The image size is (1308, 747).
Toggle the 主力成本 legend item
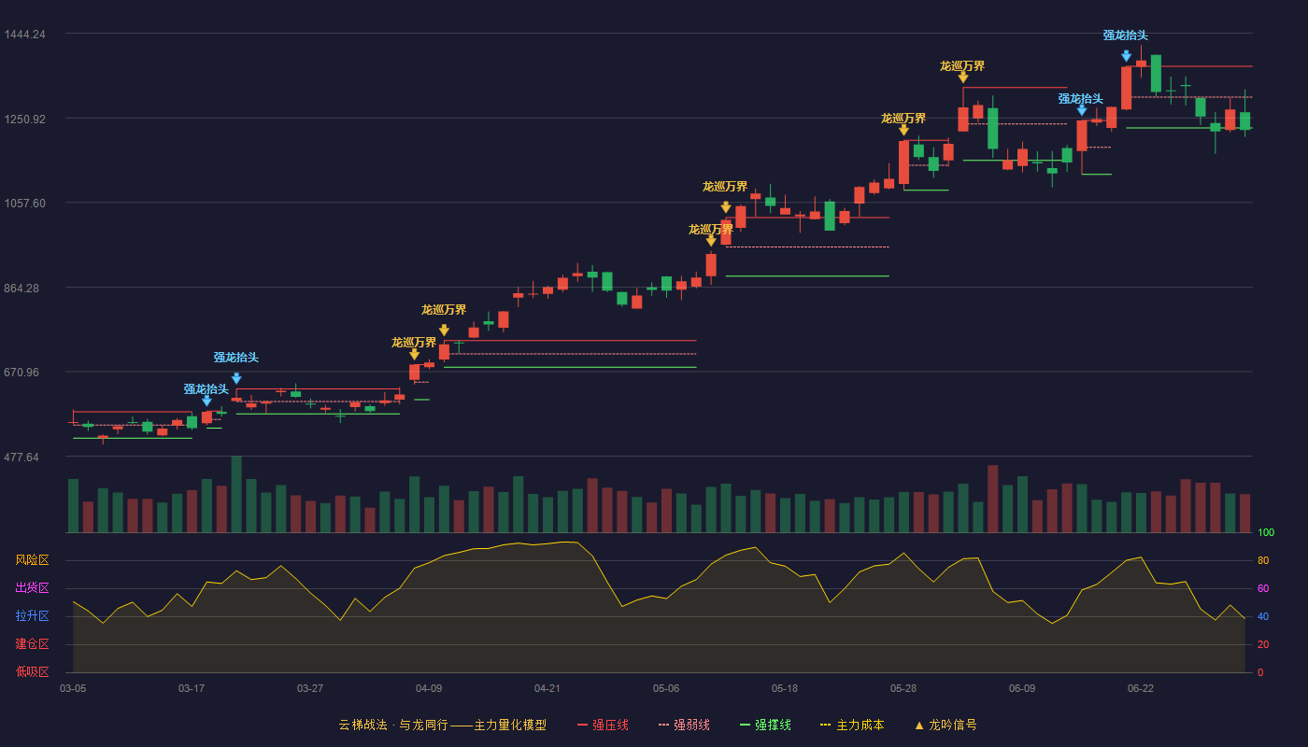[x=852, y=725]
